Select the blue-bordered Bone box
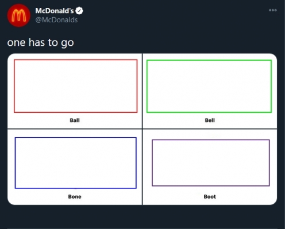Image resolution: width=285 pixels, height=229 pixels. click(x=76, y=163)
